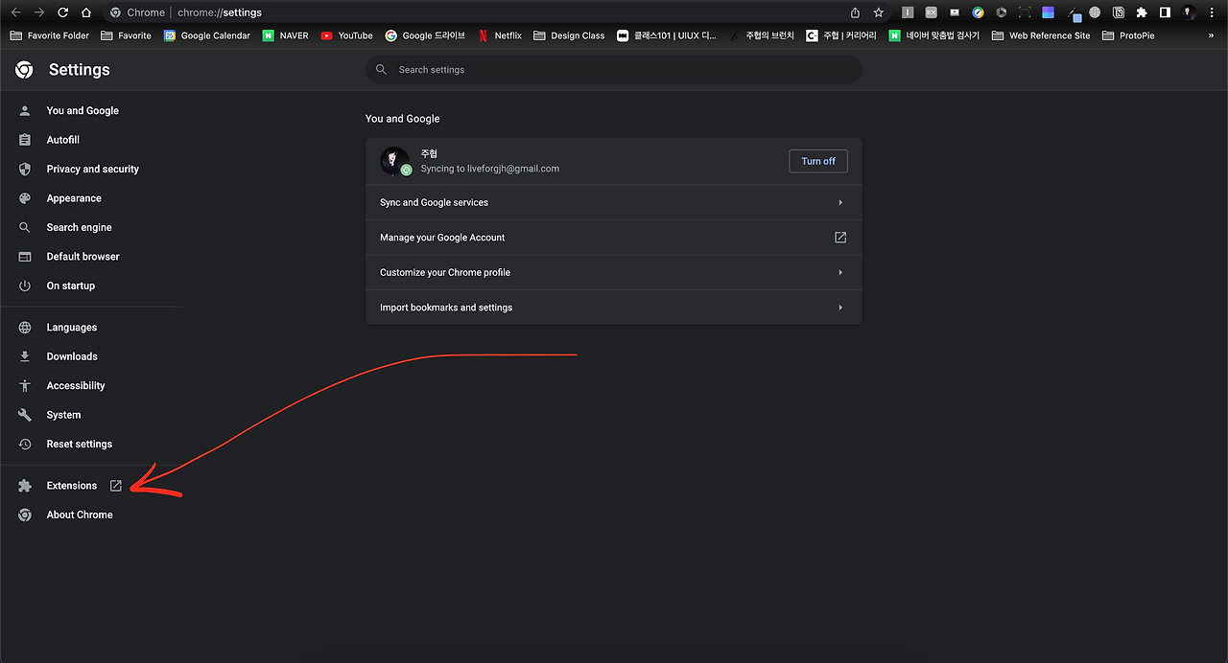Viewport: 1228px width, 663px height.
Task: Click the browser back arrow
Action: pyautogui.click(x=15, y=12)
